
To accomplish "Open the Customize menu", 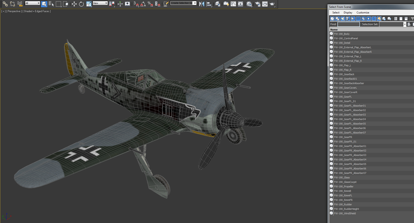I will tap(363, 13).
